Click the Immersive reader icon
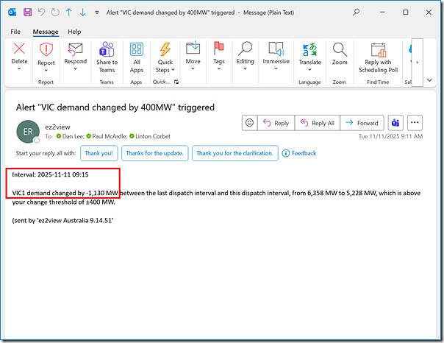The width and height of the screenshot is (444, 343). (x=276, y=49)
